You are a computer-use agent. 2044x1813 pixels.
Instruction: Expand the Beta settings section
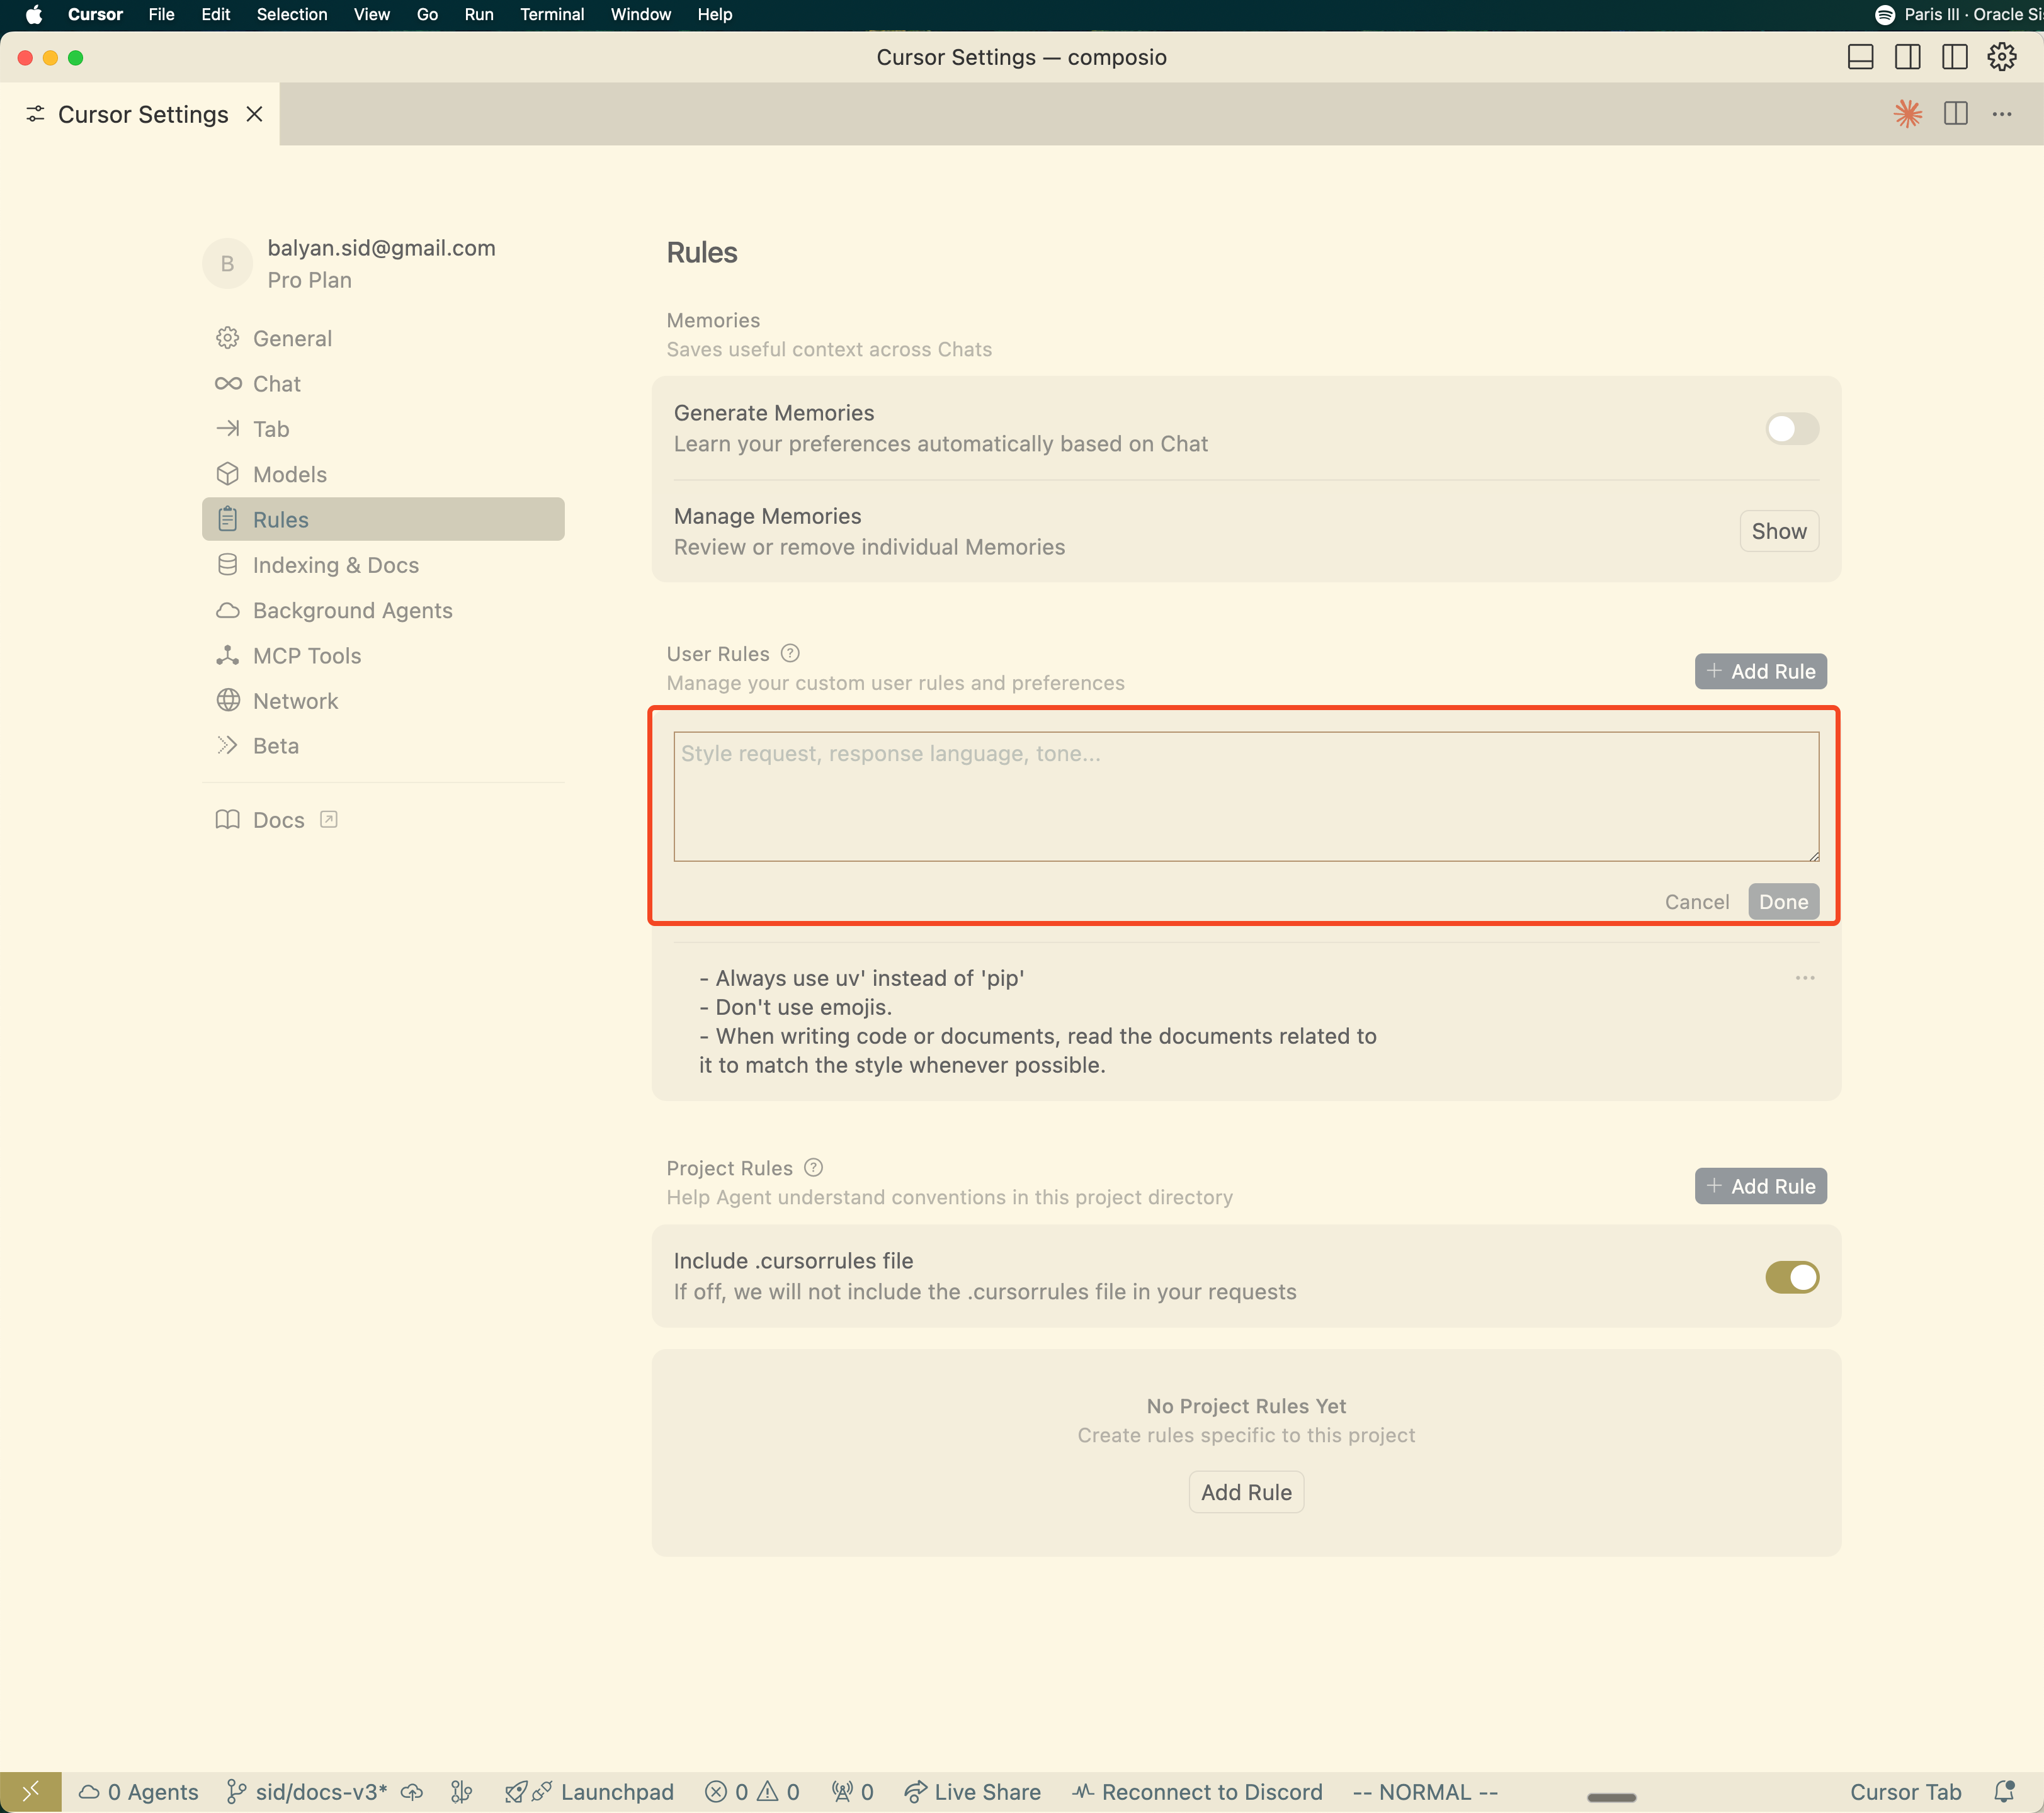(x=275, y=745)
